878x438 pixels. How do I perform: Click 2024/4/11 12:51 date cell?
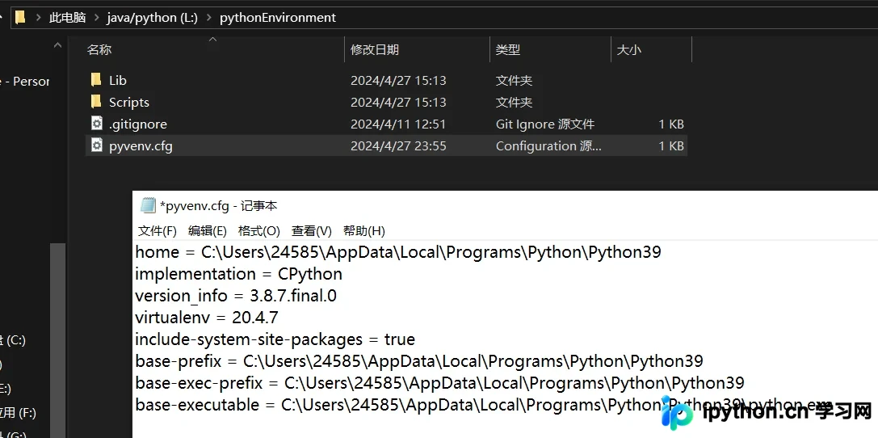[x=398, y=124]
